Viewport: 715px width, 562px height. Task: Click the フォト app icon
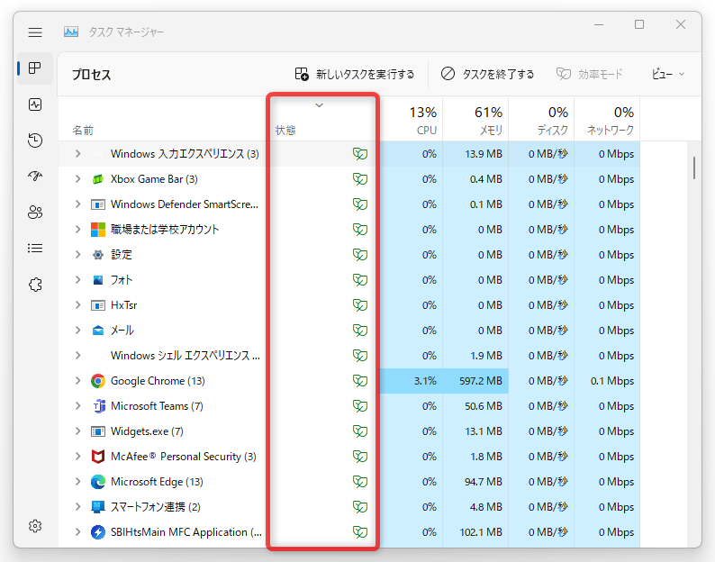click(x=98, y=280)
